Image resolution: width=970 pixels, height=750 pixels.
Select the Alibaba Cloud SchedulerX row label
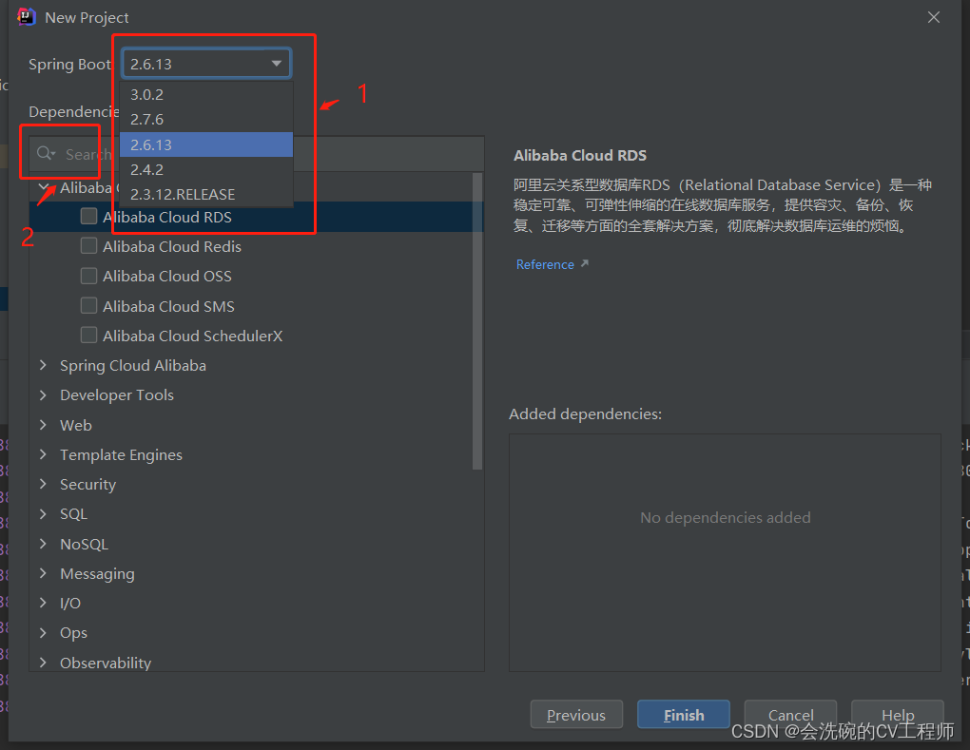point(192,336)
